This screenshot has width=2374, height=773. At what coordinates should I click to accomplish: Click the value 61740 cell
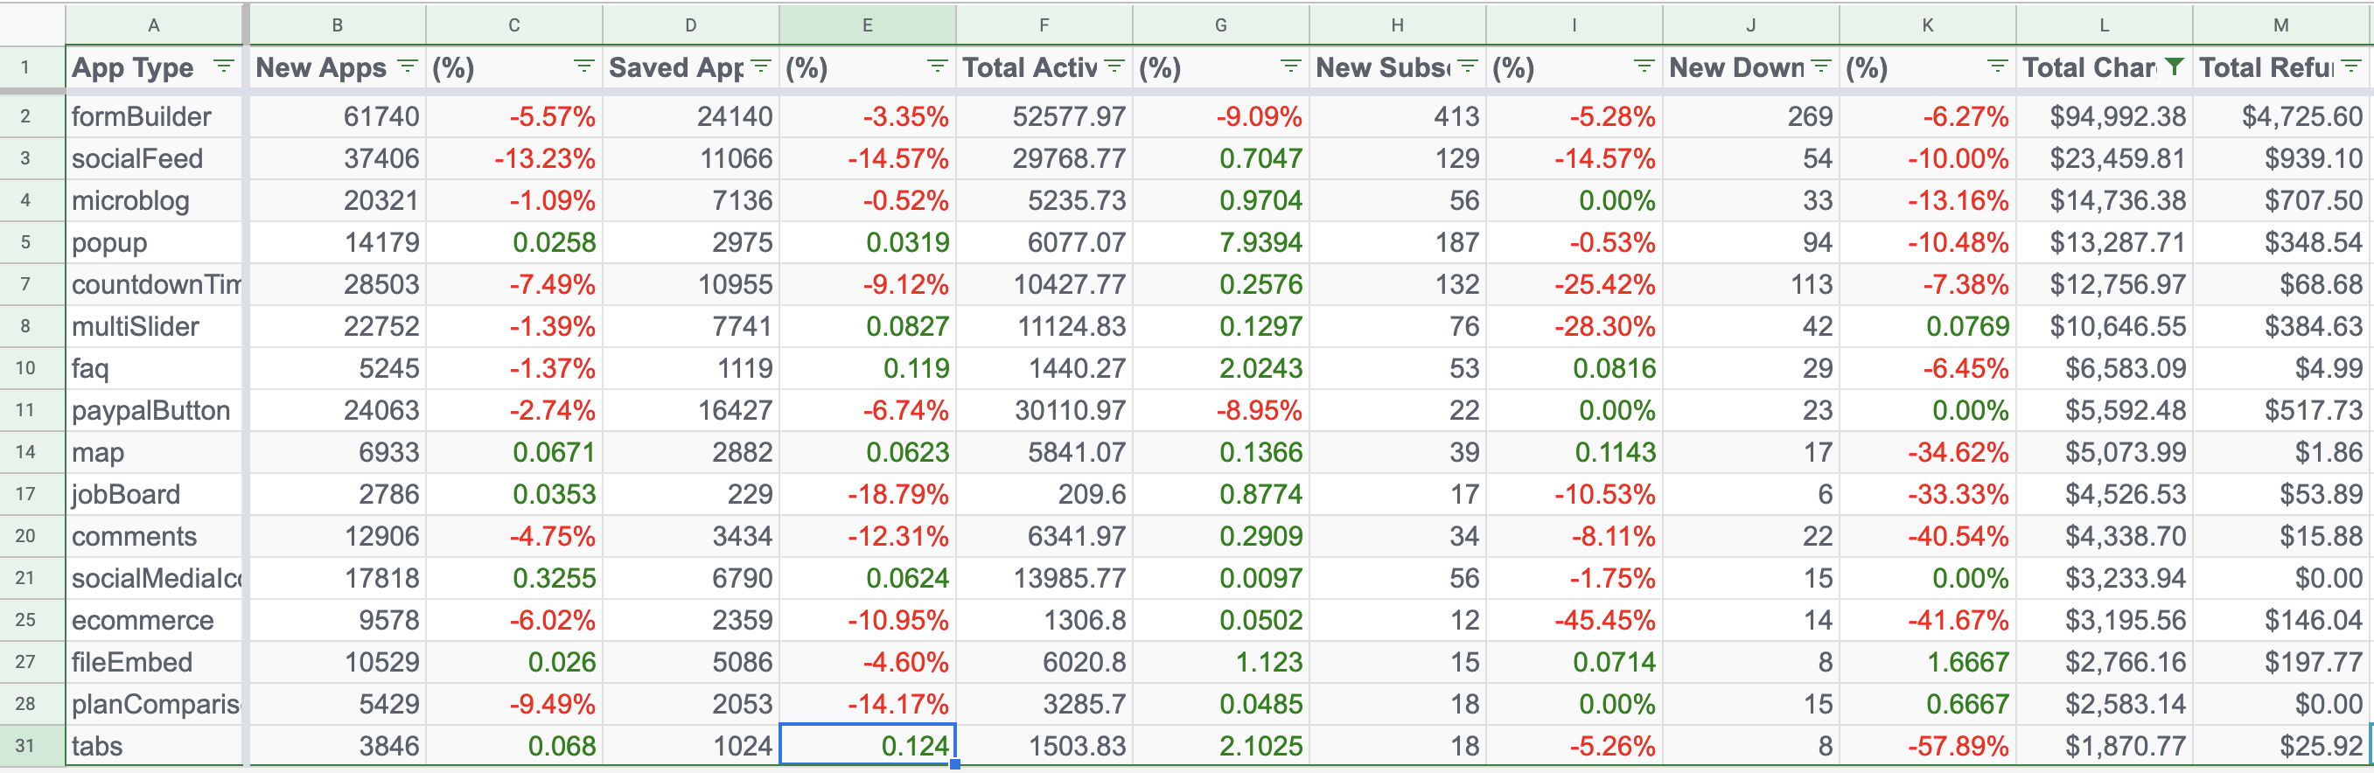coord(338,116)
